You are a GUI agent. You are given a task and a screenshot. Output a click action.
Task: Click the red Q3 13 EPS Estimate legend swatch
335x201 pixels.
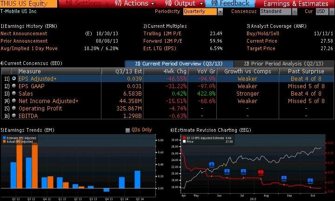tap(184, 138)
